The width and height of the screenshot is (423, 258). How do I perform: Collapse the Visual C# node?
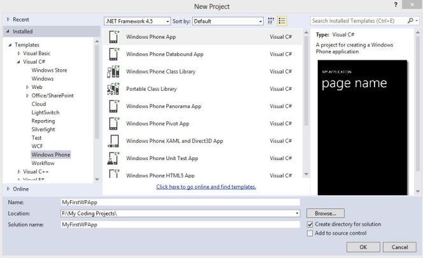(18, 62)
